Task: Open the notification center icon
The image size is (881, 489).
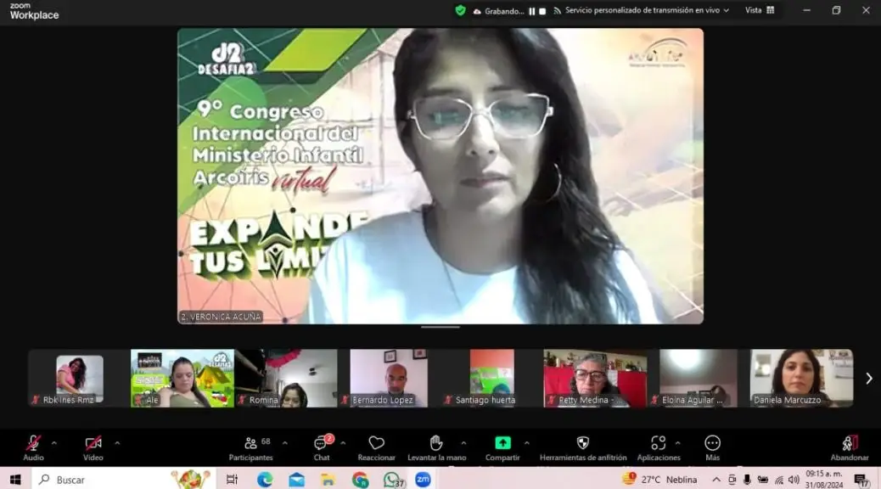Action: tap(861, 480)
